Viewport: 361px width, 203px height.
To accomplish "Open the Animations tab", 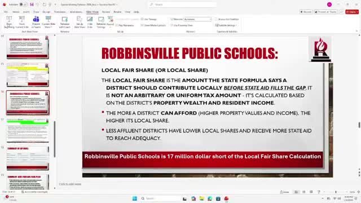I will [x=76, y=12].
